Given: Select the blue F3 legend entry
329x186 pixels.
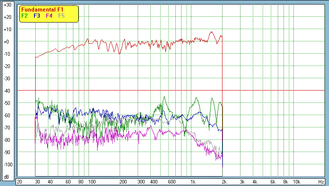Looking at the screenshot, I should point(37,16).
